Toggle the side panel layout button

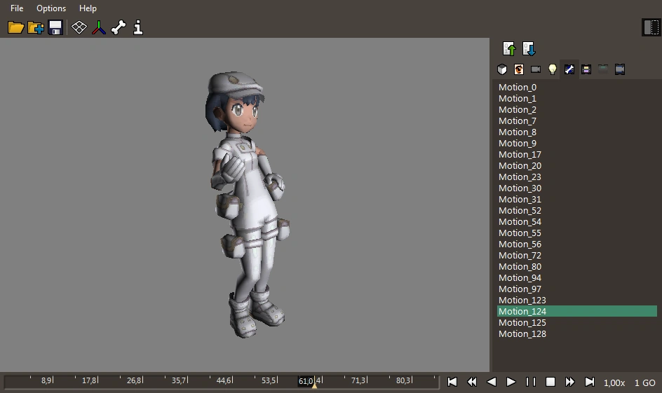coord(650,27)
